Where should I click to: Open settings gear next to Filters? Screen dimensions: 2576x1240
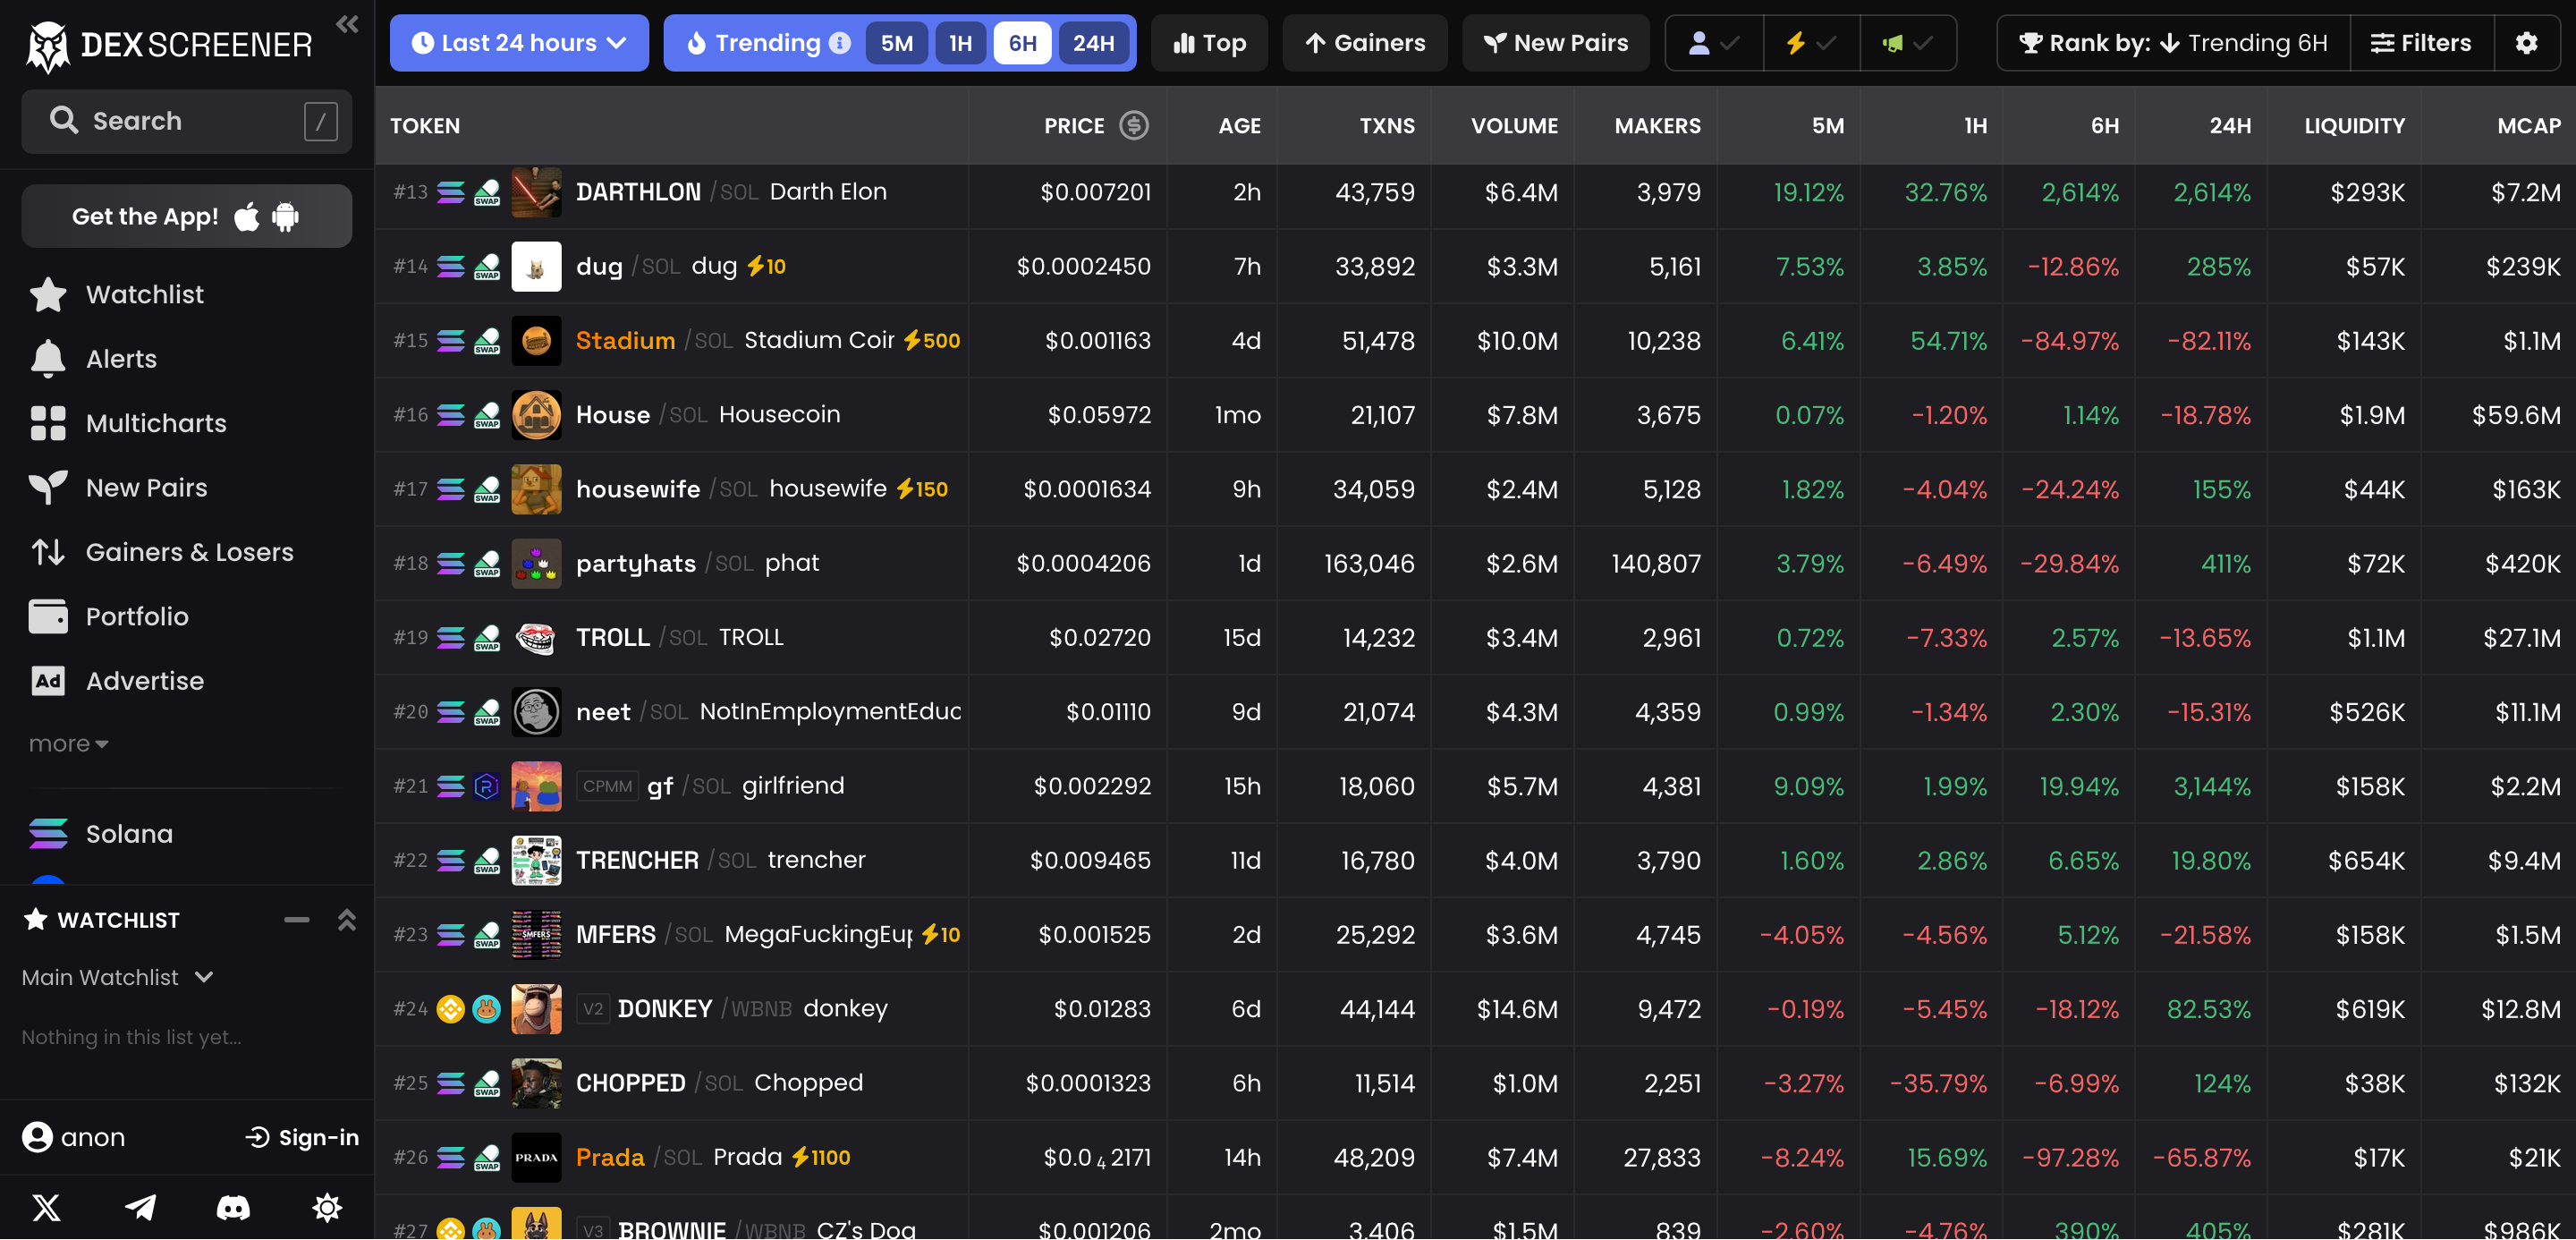[2526, 43]
